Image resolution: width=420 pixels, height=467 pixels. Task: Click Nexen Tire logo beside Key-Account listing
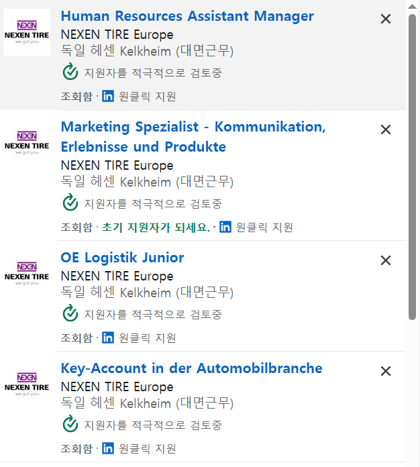pyautogui.click(x=27, y=384)
